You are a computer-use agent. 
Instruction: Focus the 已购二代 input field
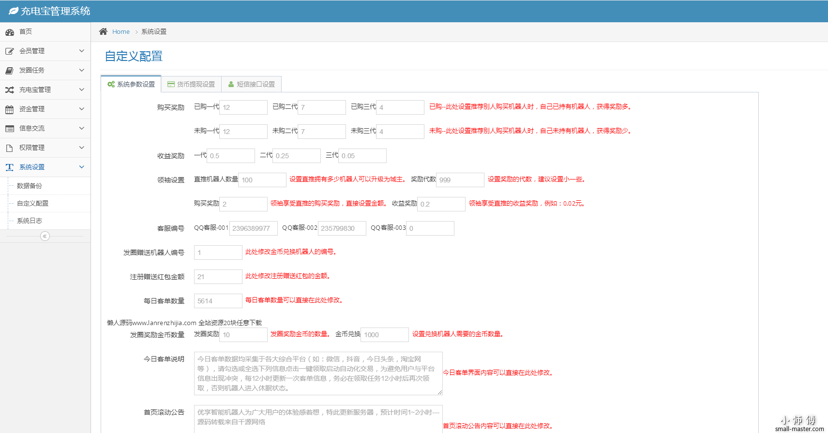click(322, 107)
